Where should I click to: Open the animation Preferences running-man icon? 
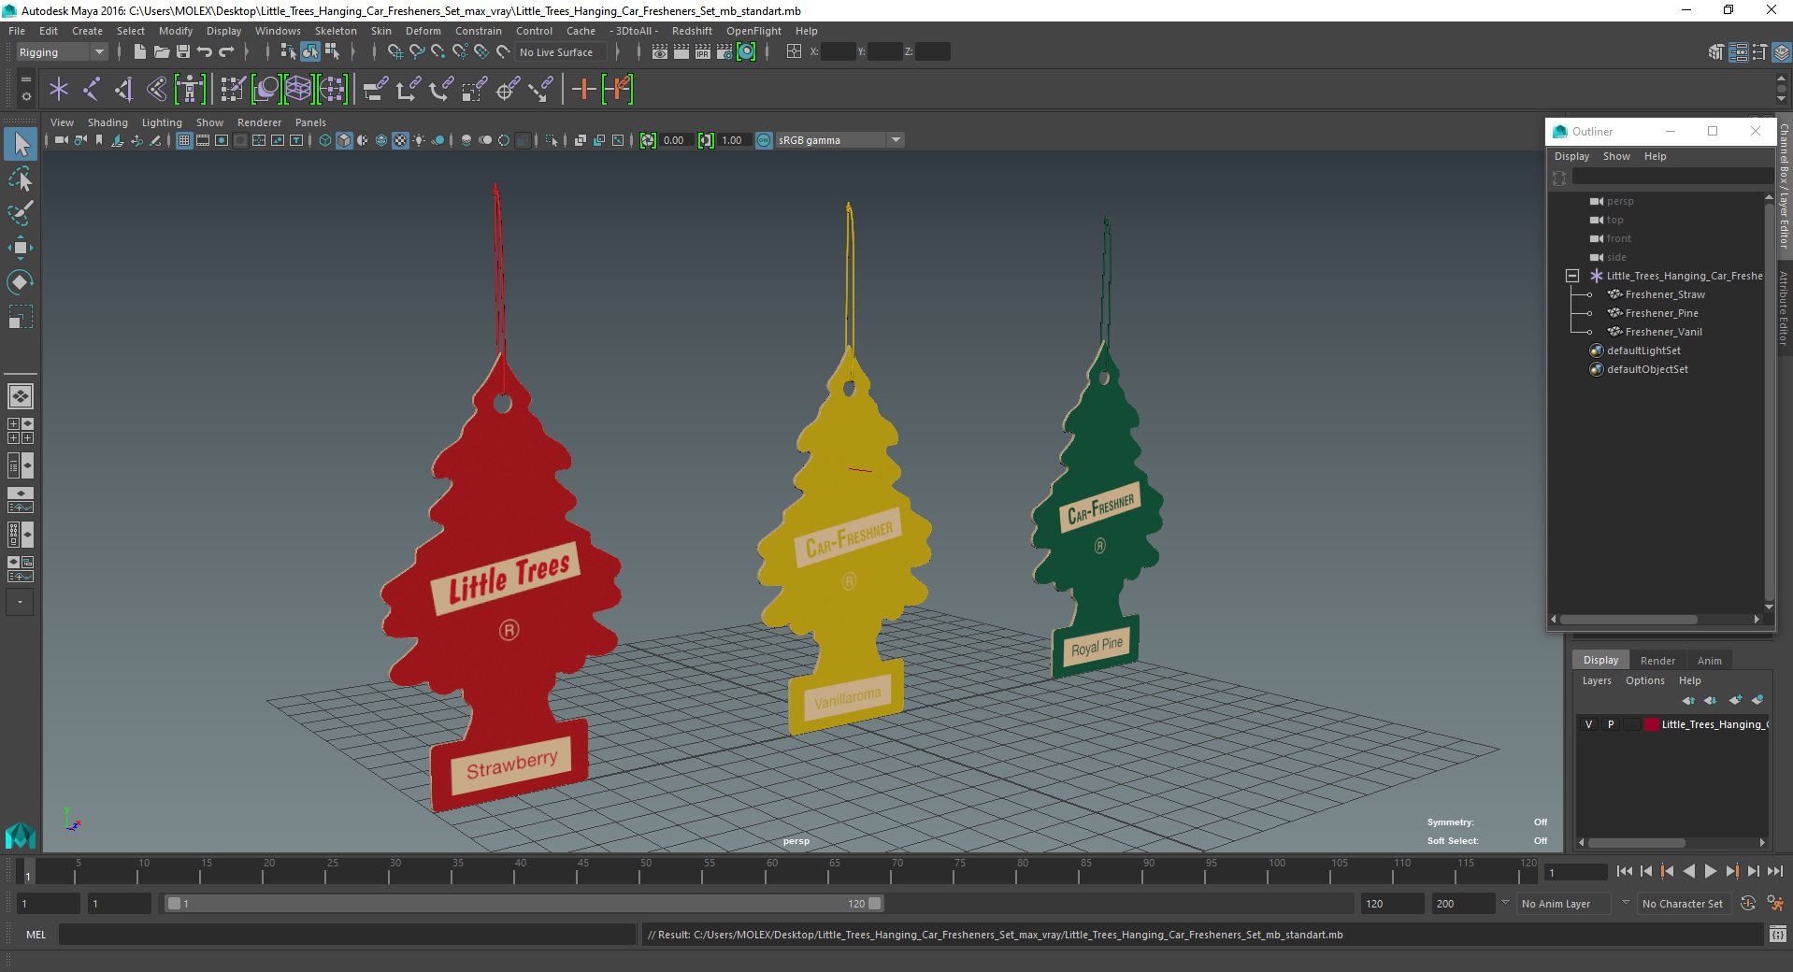coord(1775,903)
